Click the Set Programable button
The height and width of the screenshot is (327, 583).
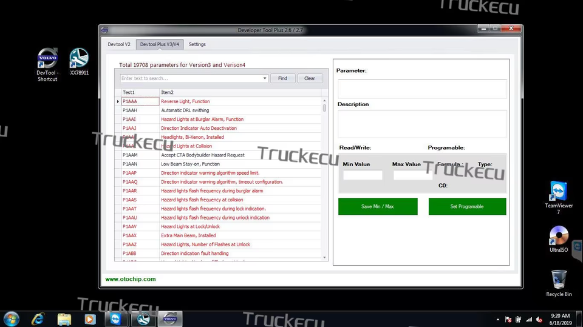(467, 206)
